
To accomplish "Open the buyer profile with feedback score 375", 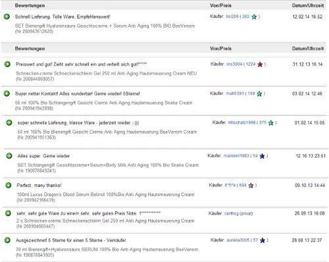I will click(241, 122).
